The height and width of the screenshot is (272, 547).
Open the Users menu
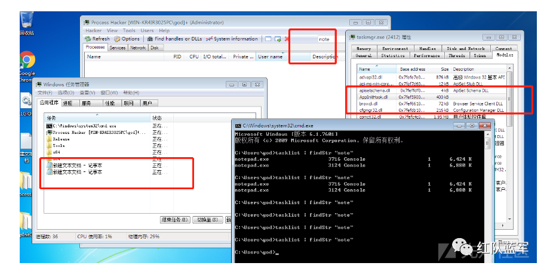[x=147, y=30]
